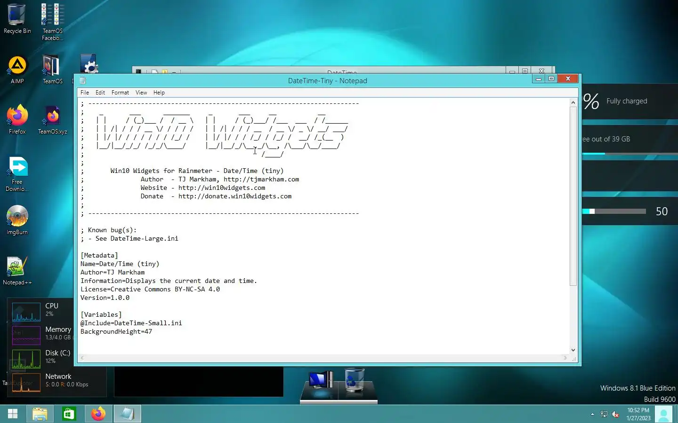Open the File menu in Notepad
The height and width of the screenshot is (423, 678).
(85, 93)
